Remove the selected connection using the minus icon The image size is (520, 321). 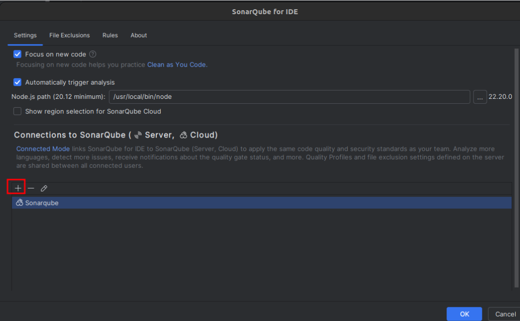point(31,187)
